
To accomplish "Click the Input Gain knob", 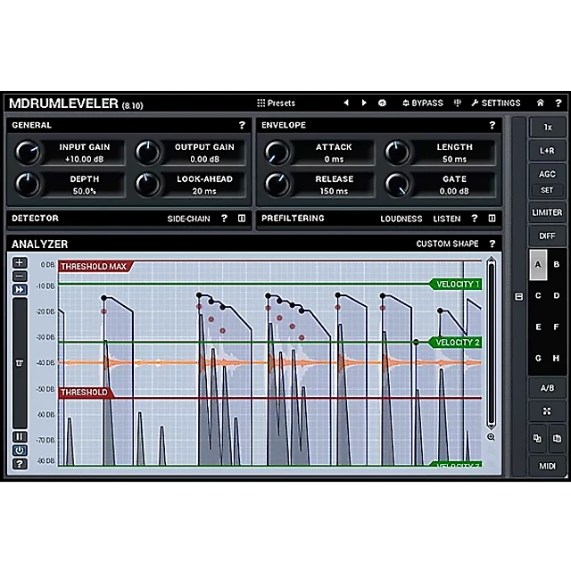I will click(28, 153).
